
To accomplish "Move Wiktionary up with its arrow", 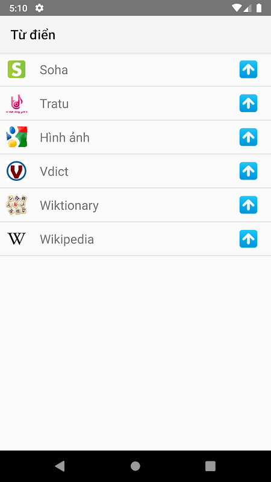I will (248, 205).
